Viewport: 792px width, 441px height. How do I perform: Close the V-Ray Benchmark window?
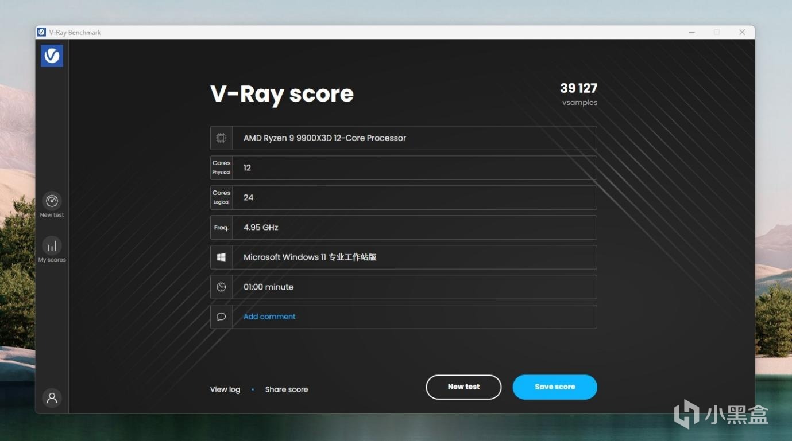point(742,33)
